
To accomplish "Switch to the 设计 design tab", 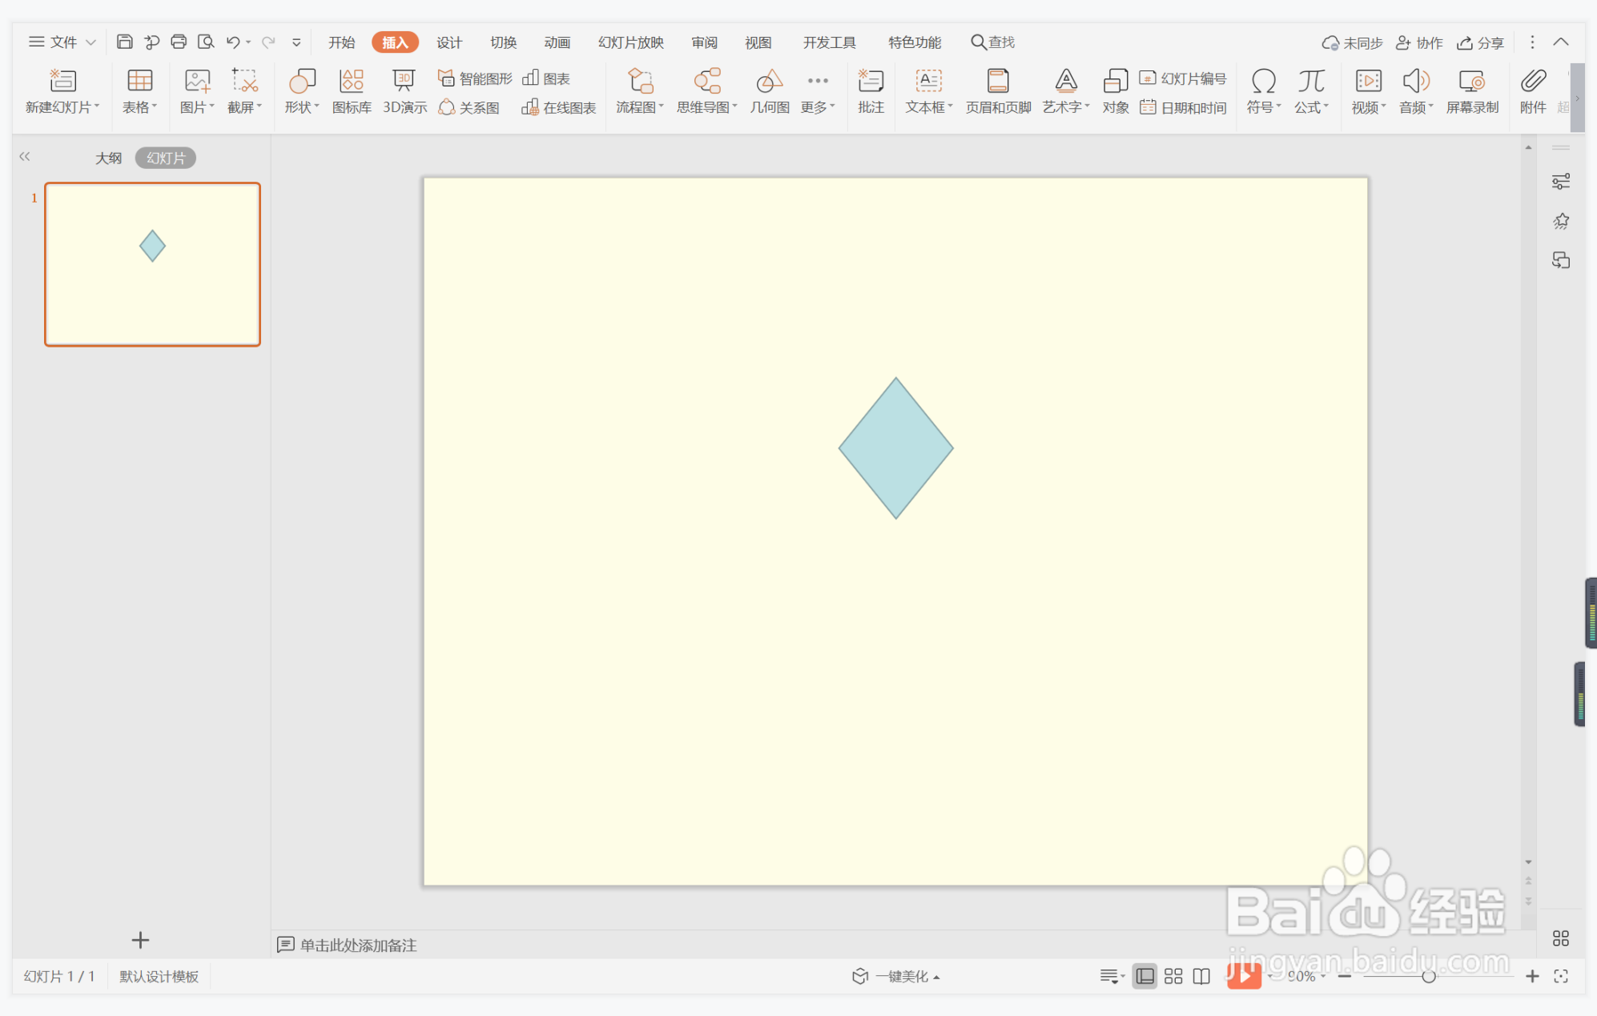I will click(449, 42).
